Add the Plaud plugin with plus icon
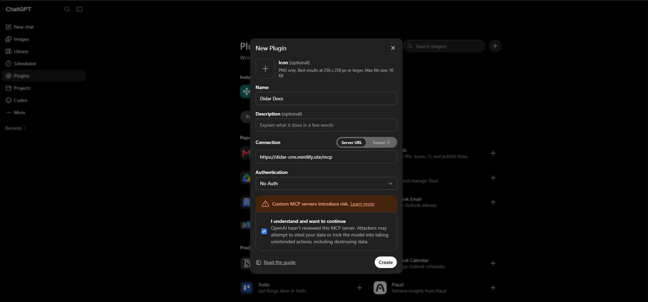 [493, 288]
